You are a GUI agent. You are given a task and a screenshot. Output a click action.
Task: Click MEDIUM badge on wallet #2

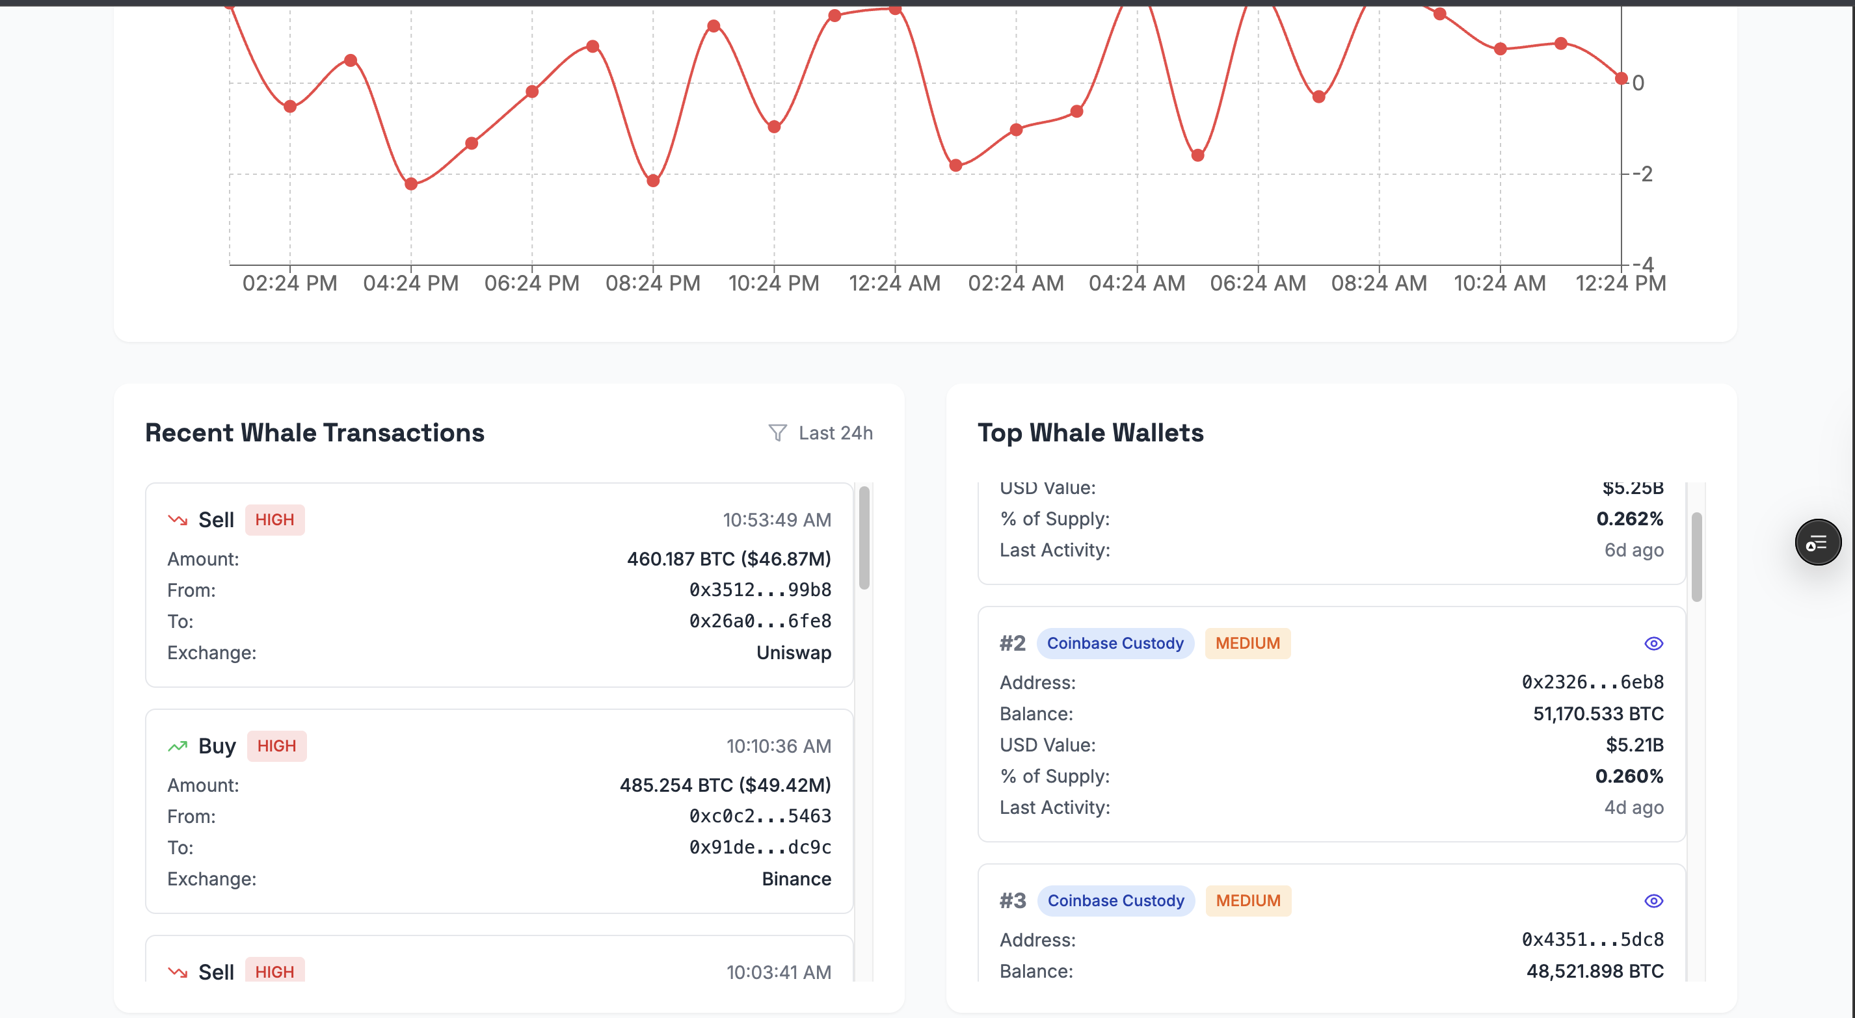tap(1248, 643)
